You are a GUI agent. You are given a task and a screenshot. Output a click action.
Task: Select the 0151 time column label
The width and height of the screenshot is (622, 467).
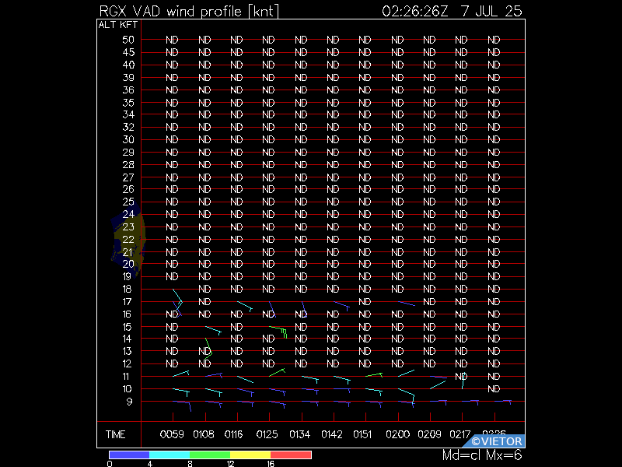tap(362, 434)
